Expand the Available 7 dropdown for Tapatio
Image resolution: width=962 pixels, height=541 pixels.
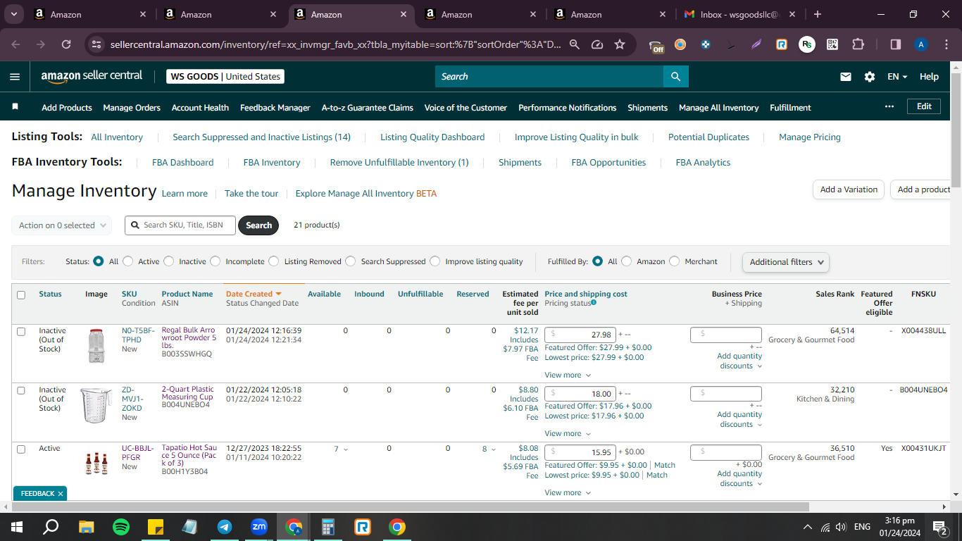(341, 449)
